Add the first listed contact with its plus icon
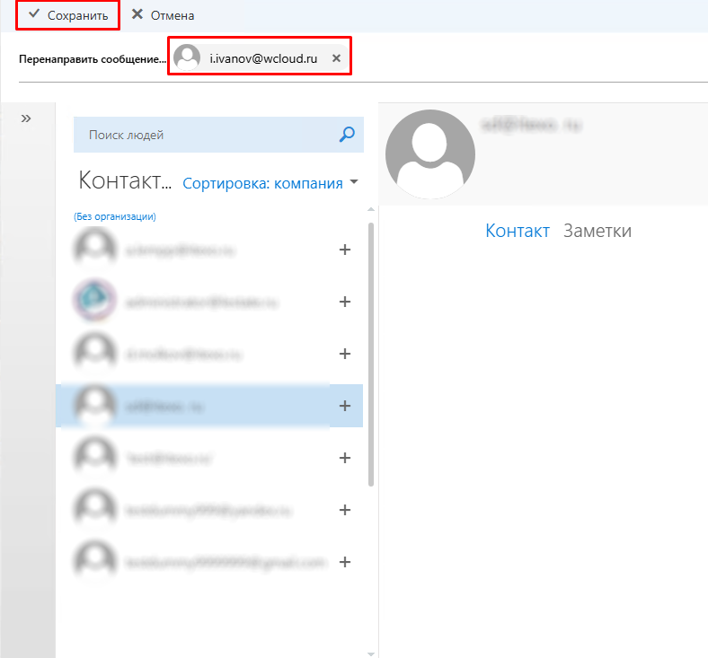The image size is (708, 658). [x=344, y=250]
